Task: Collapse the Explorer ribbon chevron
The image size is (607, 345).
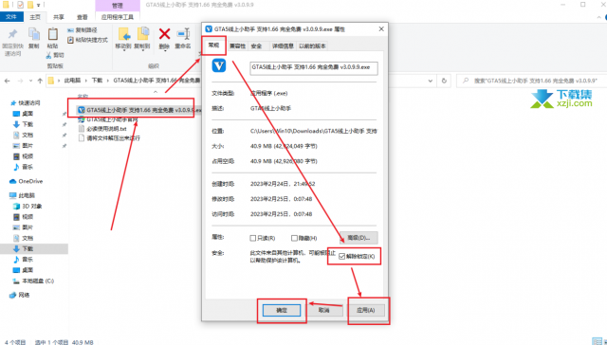Action: [599, 17]
